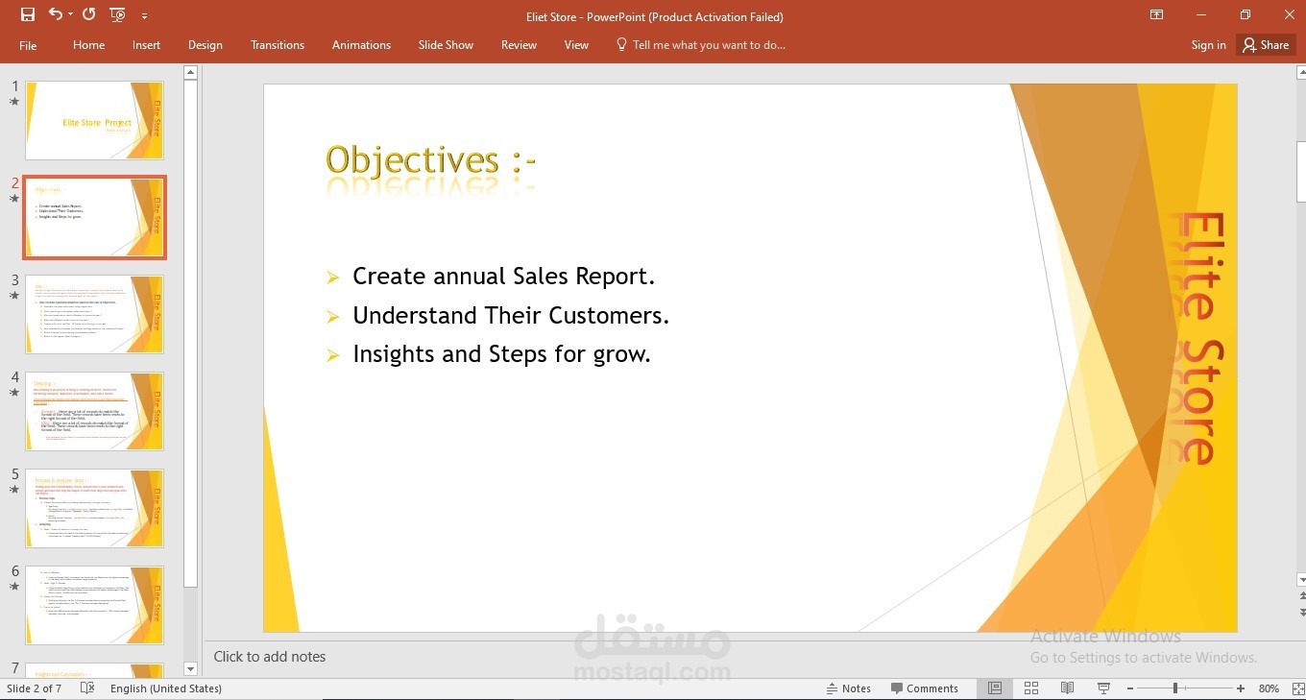Click the Sign in link
This screenshot has width=1306, height=700.
click(1208, 45)
